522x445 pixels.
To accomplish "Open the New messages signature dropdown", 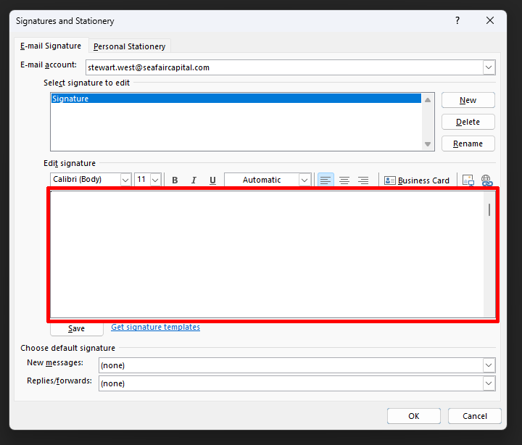I will 489,365.
